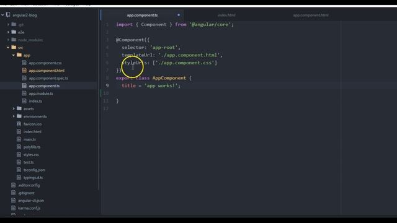Expand the assets folder arrow
This screenshot has width=397, height=223.
[x=14, y=109]
